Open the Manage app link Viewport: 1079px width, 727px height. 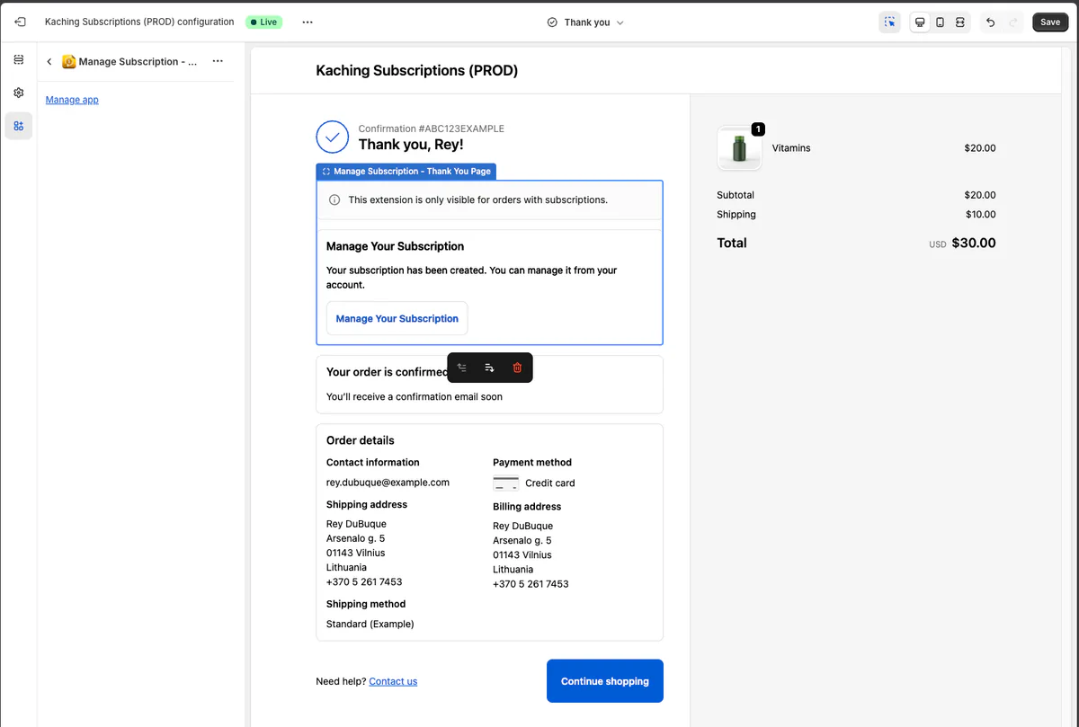(72, 100)
